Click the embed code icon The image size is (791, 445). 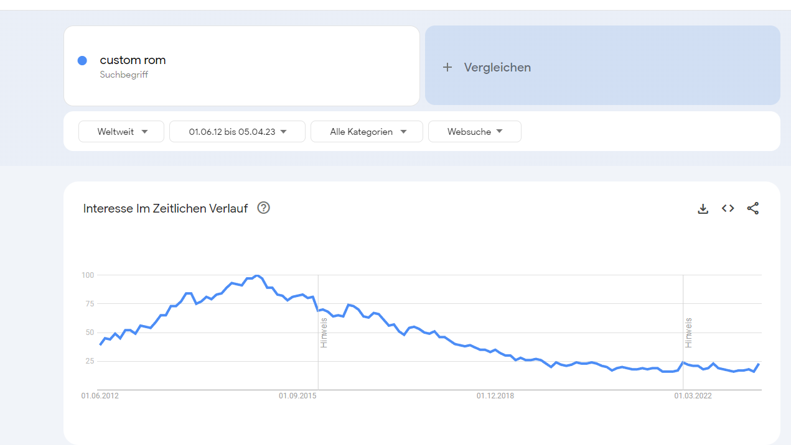click(x=728, y=209)
